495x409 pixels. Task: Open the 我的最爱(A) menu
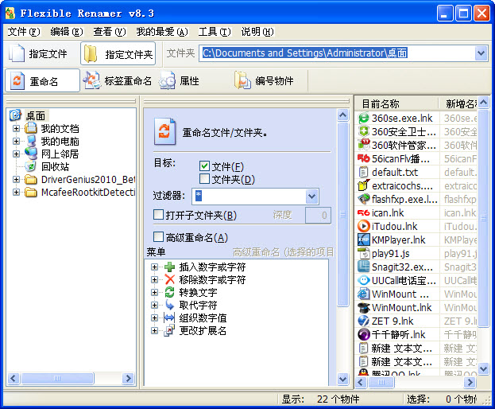[x=162, y=32]
